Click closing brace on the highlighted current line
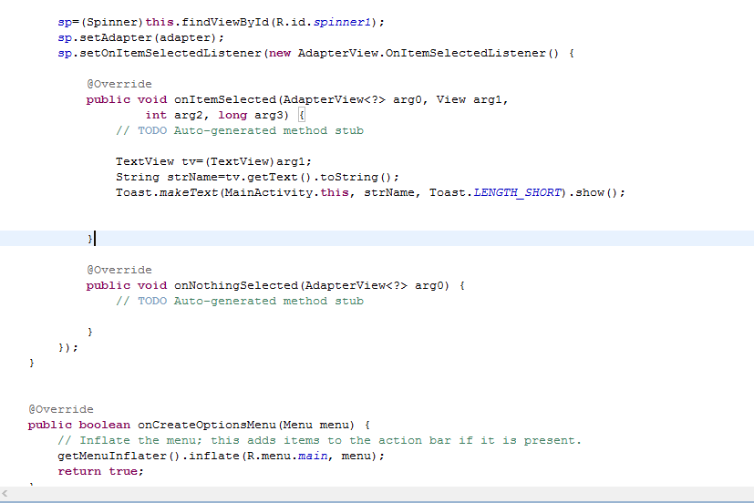Image resolution: width=754 pixels, height=503 pixels. [x=90, y=239]
